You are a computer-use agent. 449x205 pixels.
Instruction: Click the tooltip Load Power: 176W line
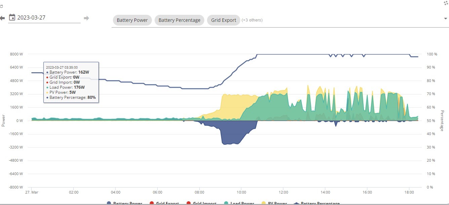click(66, 87)
